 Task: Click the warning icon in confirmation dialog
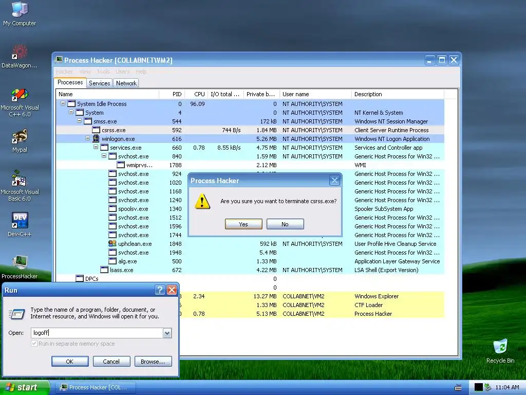click(x=202, y=201)
